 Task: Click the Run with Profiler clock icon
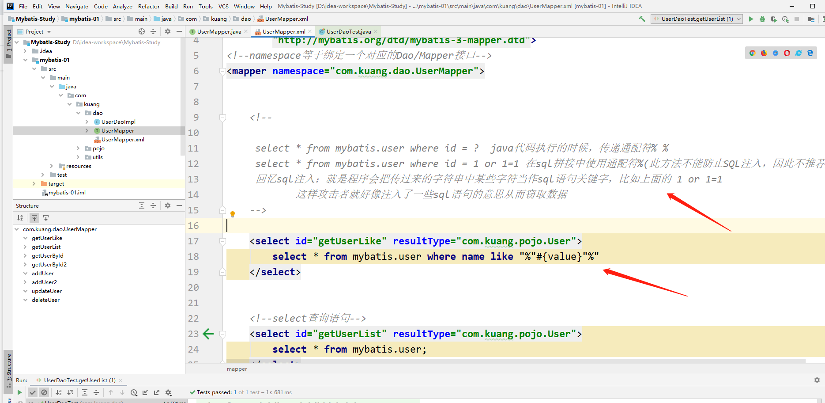(785, 19)
